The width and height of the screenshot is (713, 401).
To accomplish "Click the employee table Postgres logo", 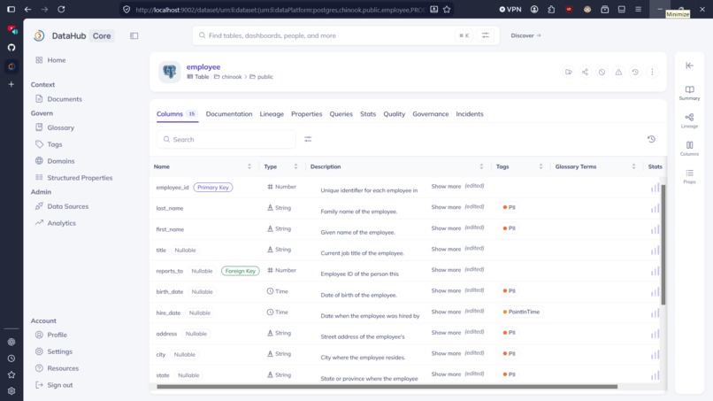I will coord(170,72).
